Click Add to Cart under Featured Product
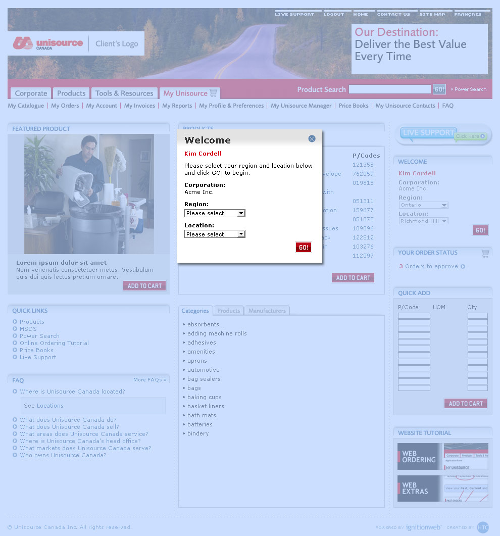 [144, 286]
